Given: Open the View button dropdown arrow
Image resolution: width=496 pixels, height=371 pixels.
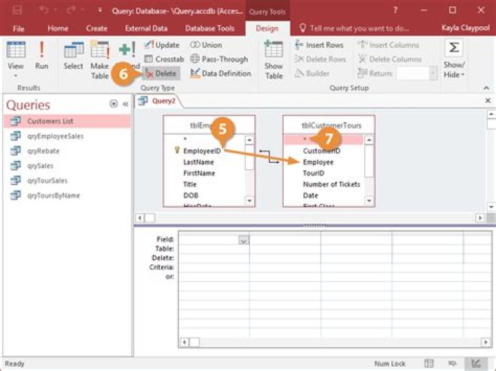Looking at the screenshot, I should 15,76.
